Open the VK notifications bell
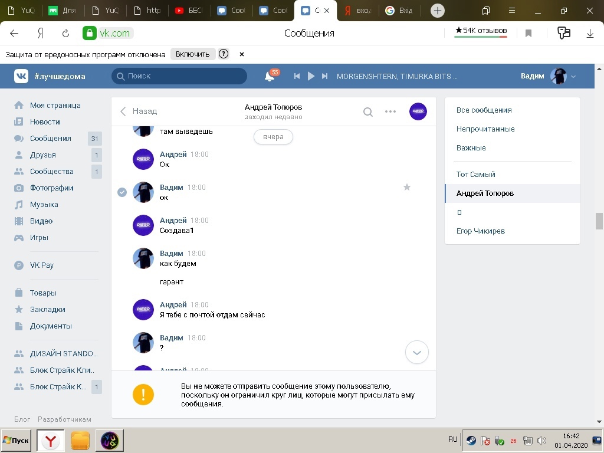 click(270, 76)
